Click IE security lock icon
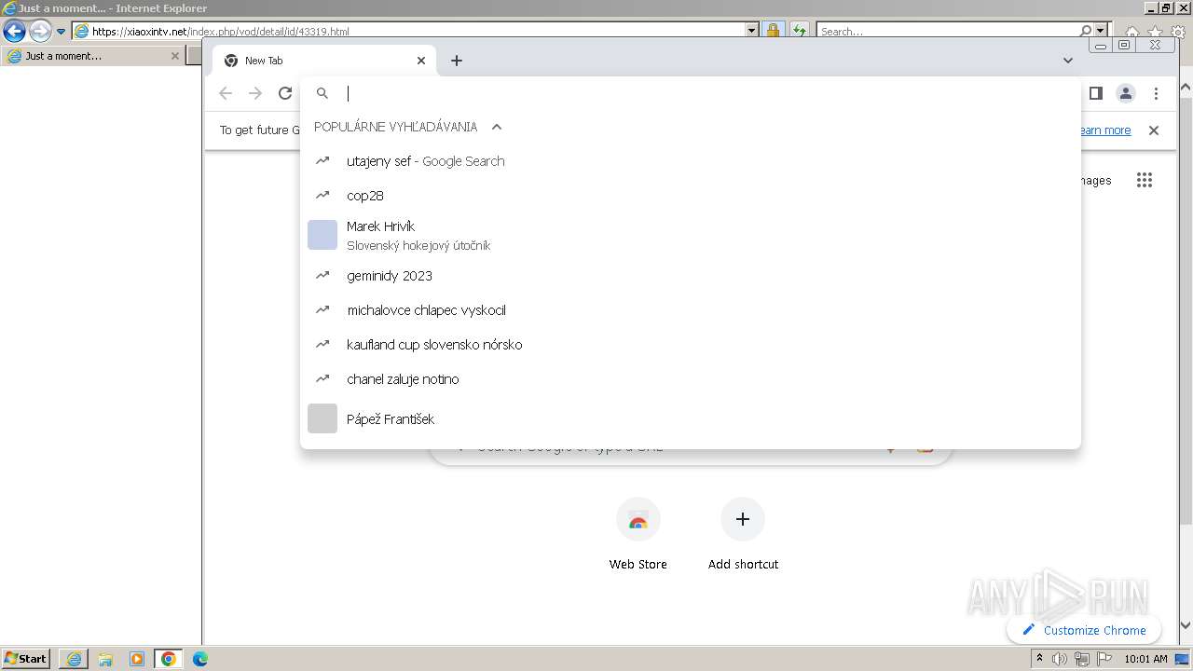Viewport: 1193px width, 671px height. pos(773,31)
